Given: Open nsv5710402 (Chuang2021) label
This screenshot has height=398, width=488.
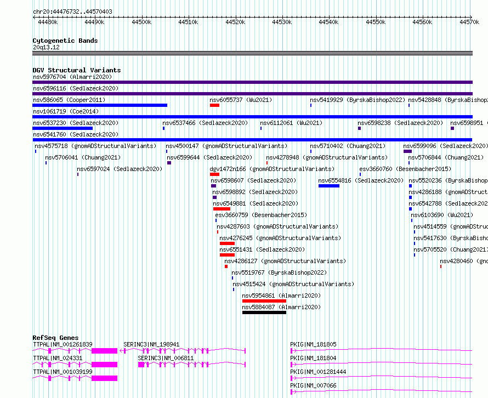Looking at the screenshot, I should pyautogui.click(x=348, y=146).
